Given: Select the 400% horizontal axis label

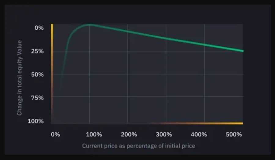Looking at the screenshot, I should pos(199,135).
